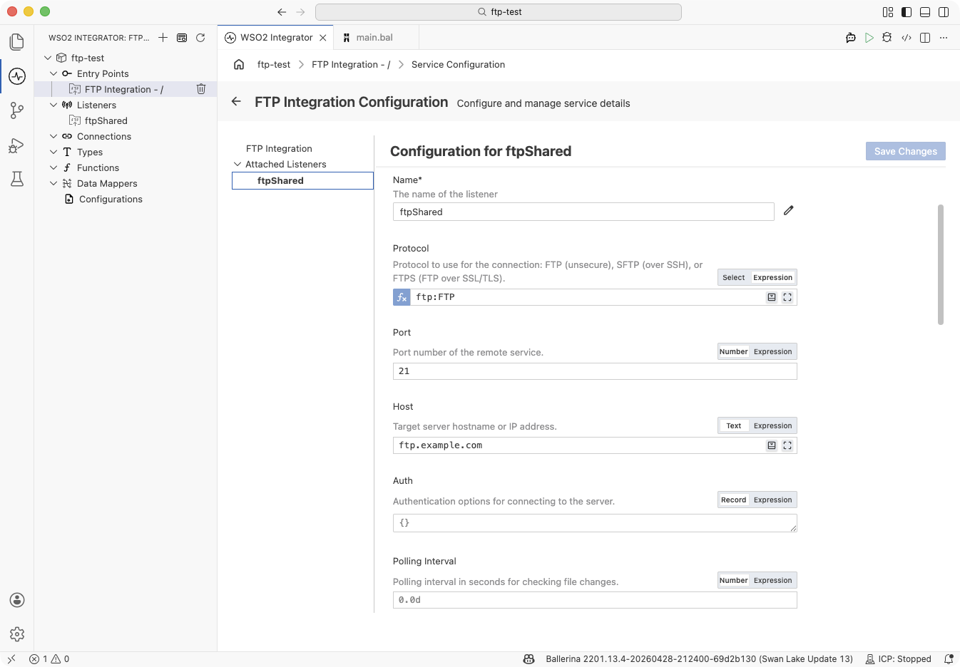
Task: Click ICP: Stopped in status bar
Action: [x=898, y=659]
